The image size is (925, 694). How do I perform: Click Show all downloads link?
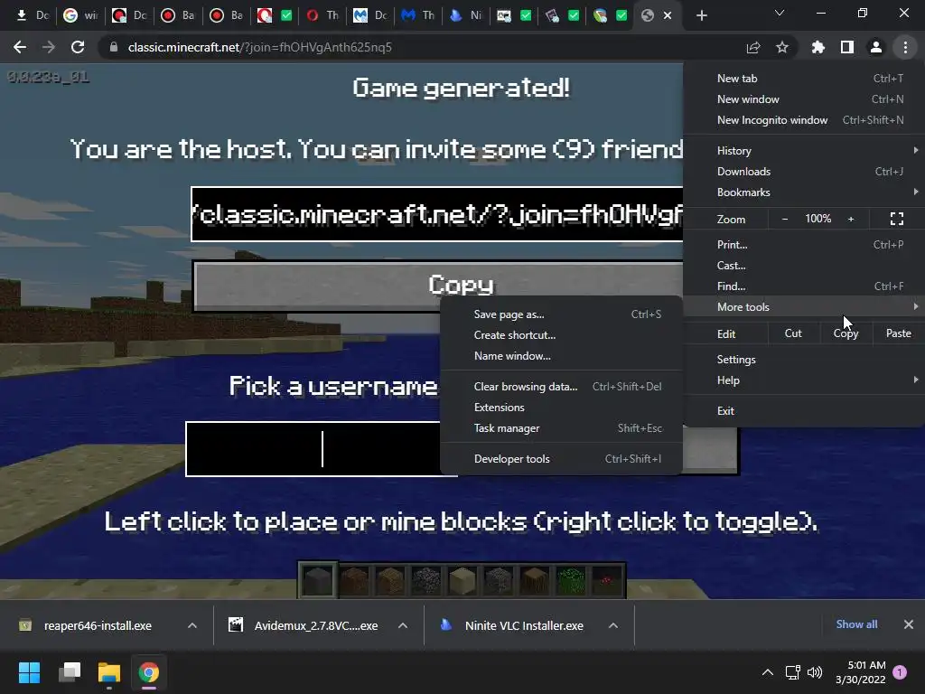click(x=856, y=624)
